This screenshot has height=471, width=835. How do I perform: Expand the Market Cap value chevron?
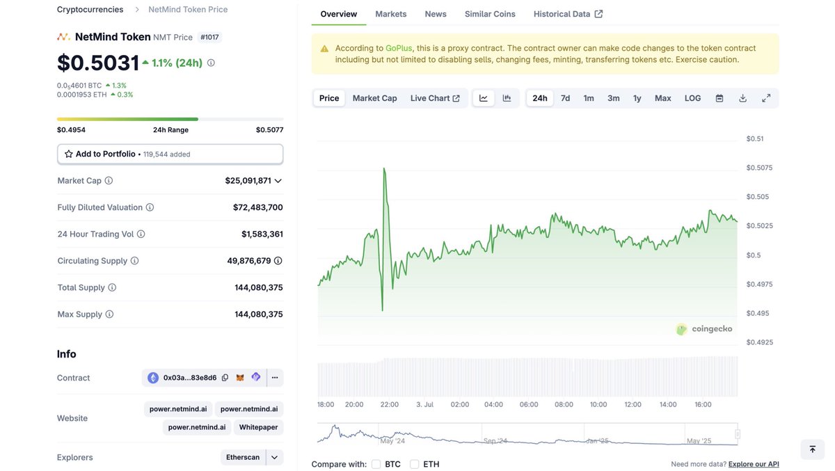click(278, 181)
